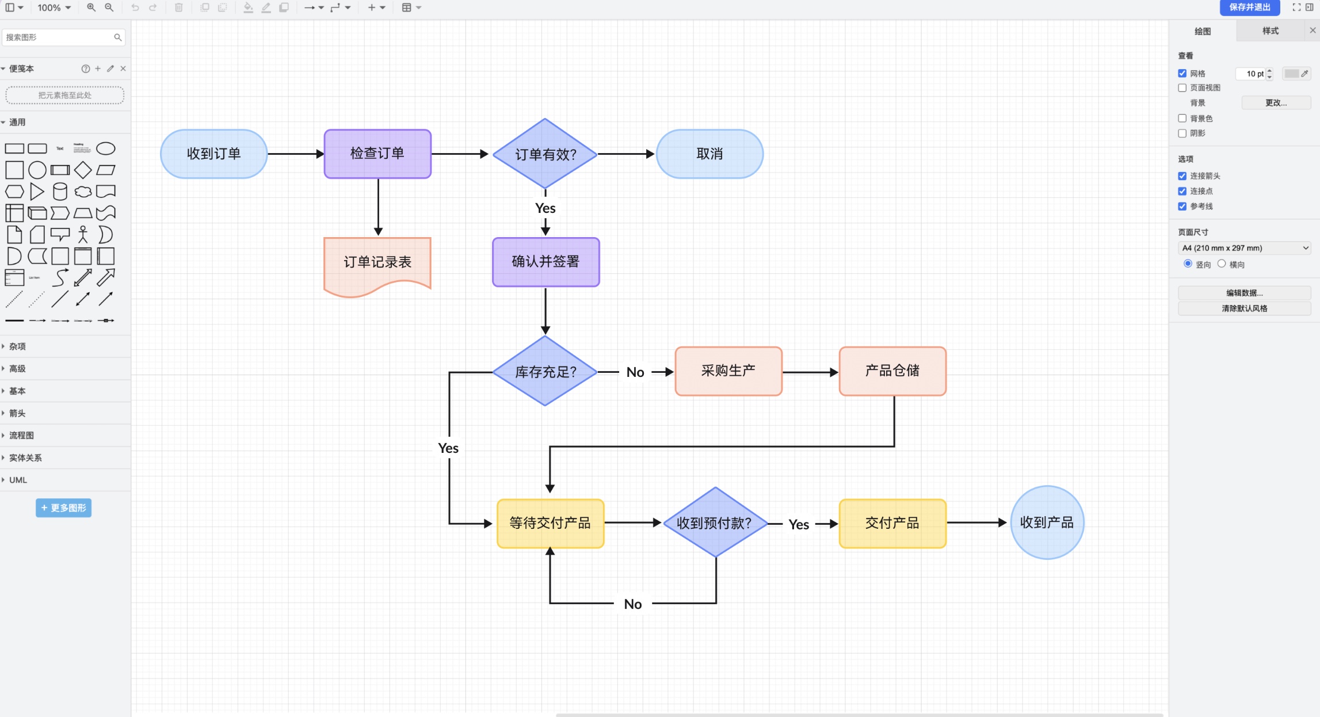Image resolution: width=1320 pixels, height=717 pixels.
Task: Click the scratchpad edit pencil icon
Action: tap(110, 68)
